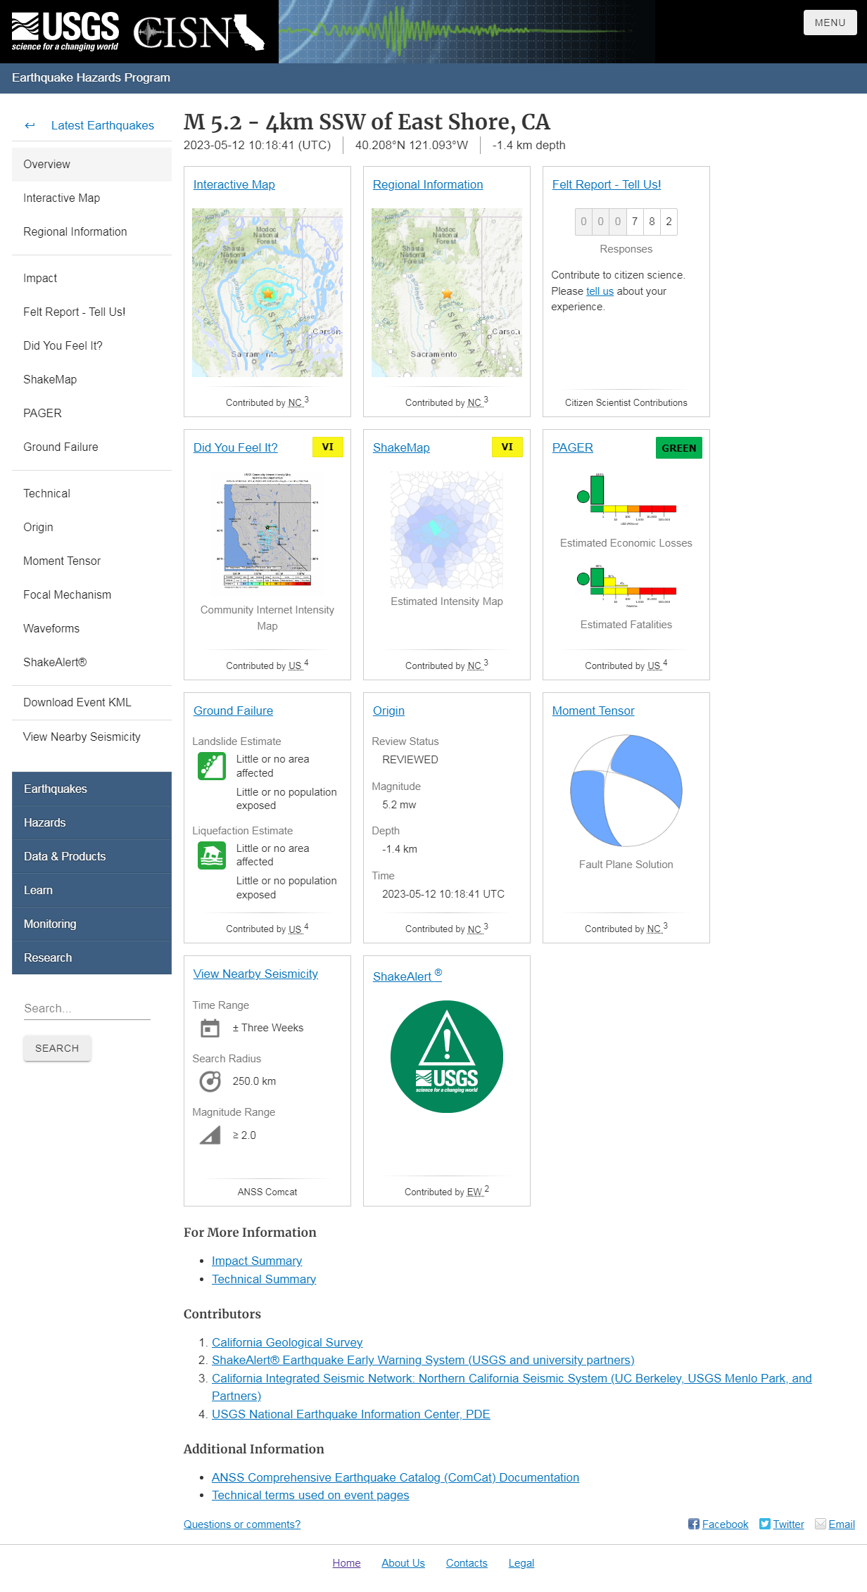This screenshot has width=867, height=1592.
Task: Click the Estimated Fatalities chart
Action: click(x=626, y=586)
